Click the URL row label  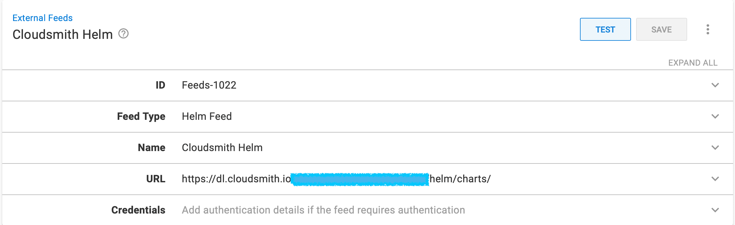point(156,179)
